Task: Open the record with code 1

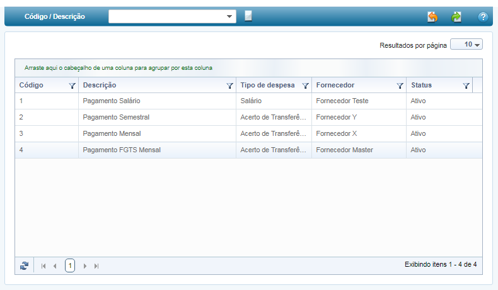Action: 21,101
